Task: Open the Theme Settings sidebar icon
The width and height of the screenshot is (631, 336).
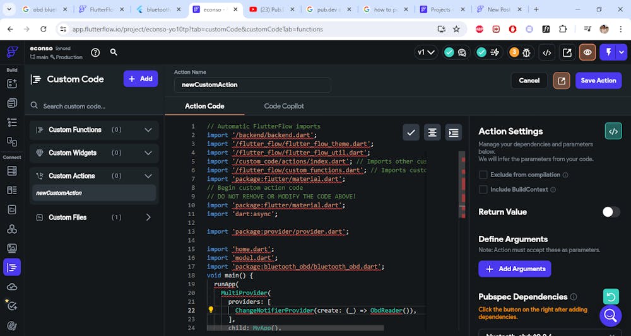Action: (12, 325)
